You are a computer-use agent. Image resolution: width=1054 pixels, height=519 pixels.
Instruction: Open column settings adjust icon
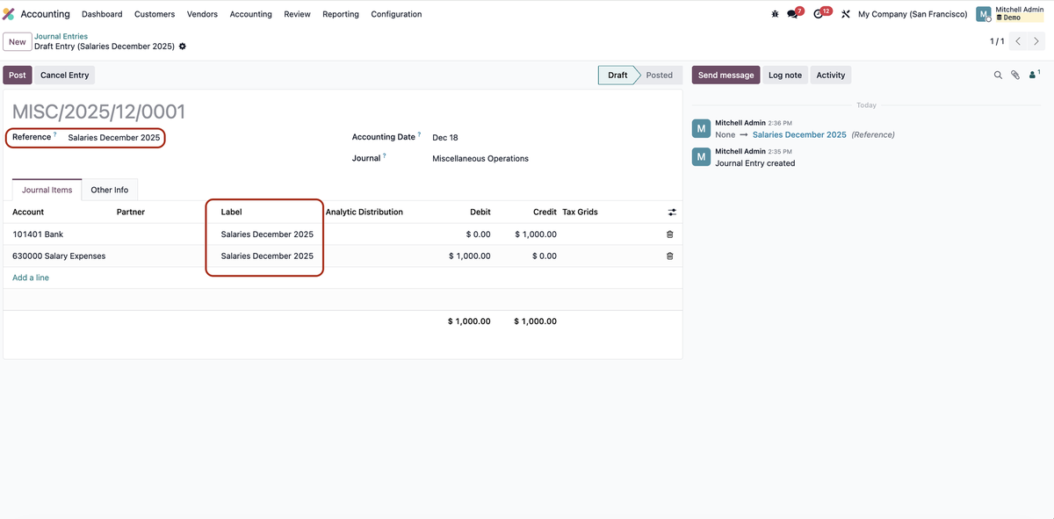click(x=672, y=213)
